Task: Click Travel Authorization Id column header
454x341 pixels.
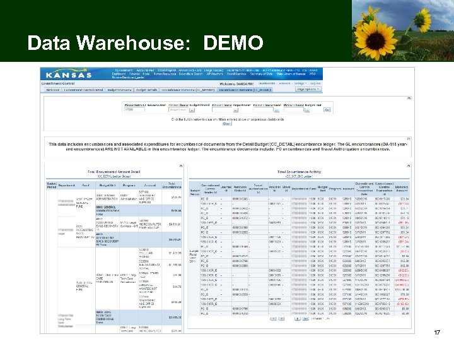Action: click(x=258, y=189)
